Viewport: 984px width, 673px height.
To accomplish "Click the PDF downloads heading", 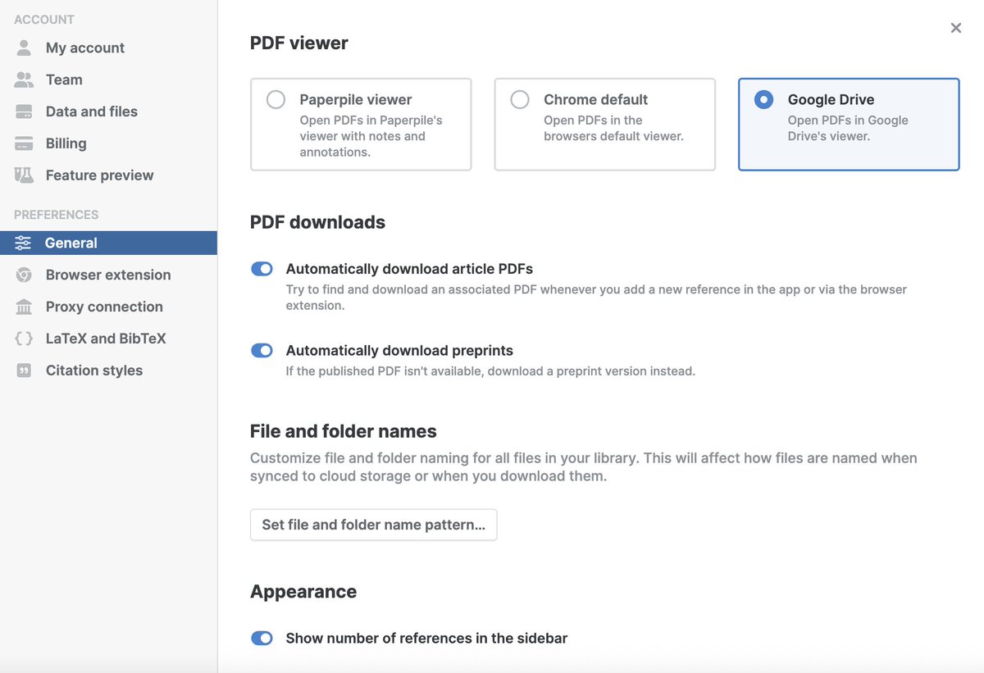I will point(317,222).
